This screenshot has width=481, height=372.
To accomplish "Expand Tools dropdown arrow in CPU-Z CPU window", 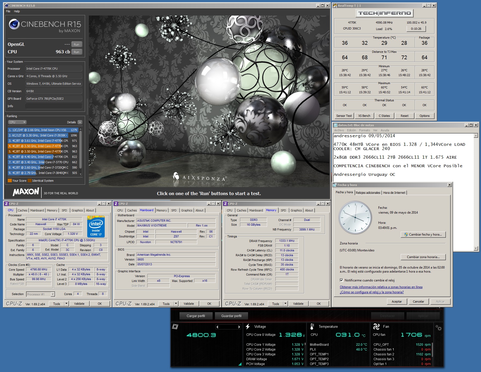I will [x=67, y=304].
